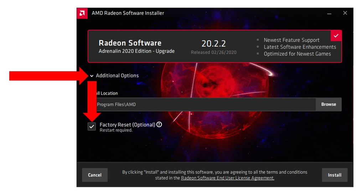Minimize the AMD Radeon Software Installer window

click(329, 13)
